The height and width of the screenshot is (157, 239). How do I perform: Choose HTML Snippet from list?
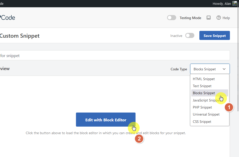click(x=209, y=79)
